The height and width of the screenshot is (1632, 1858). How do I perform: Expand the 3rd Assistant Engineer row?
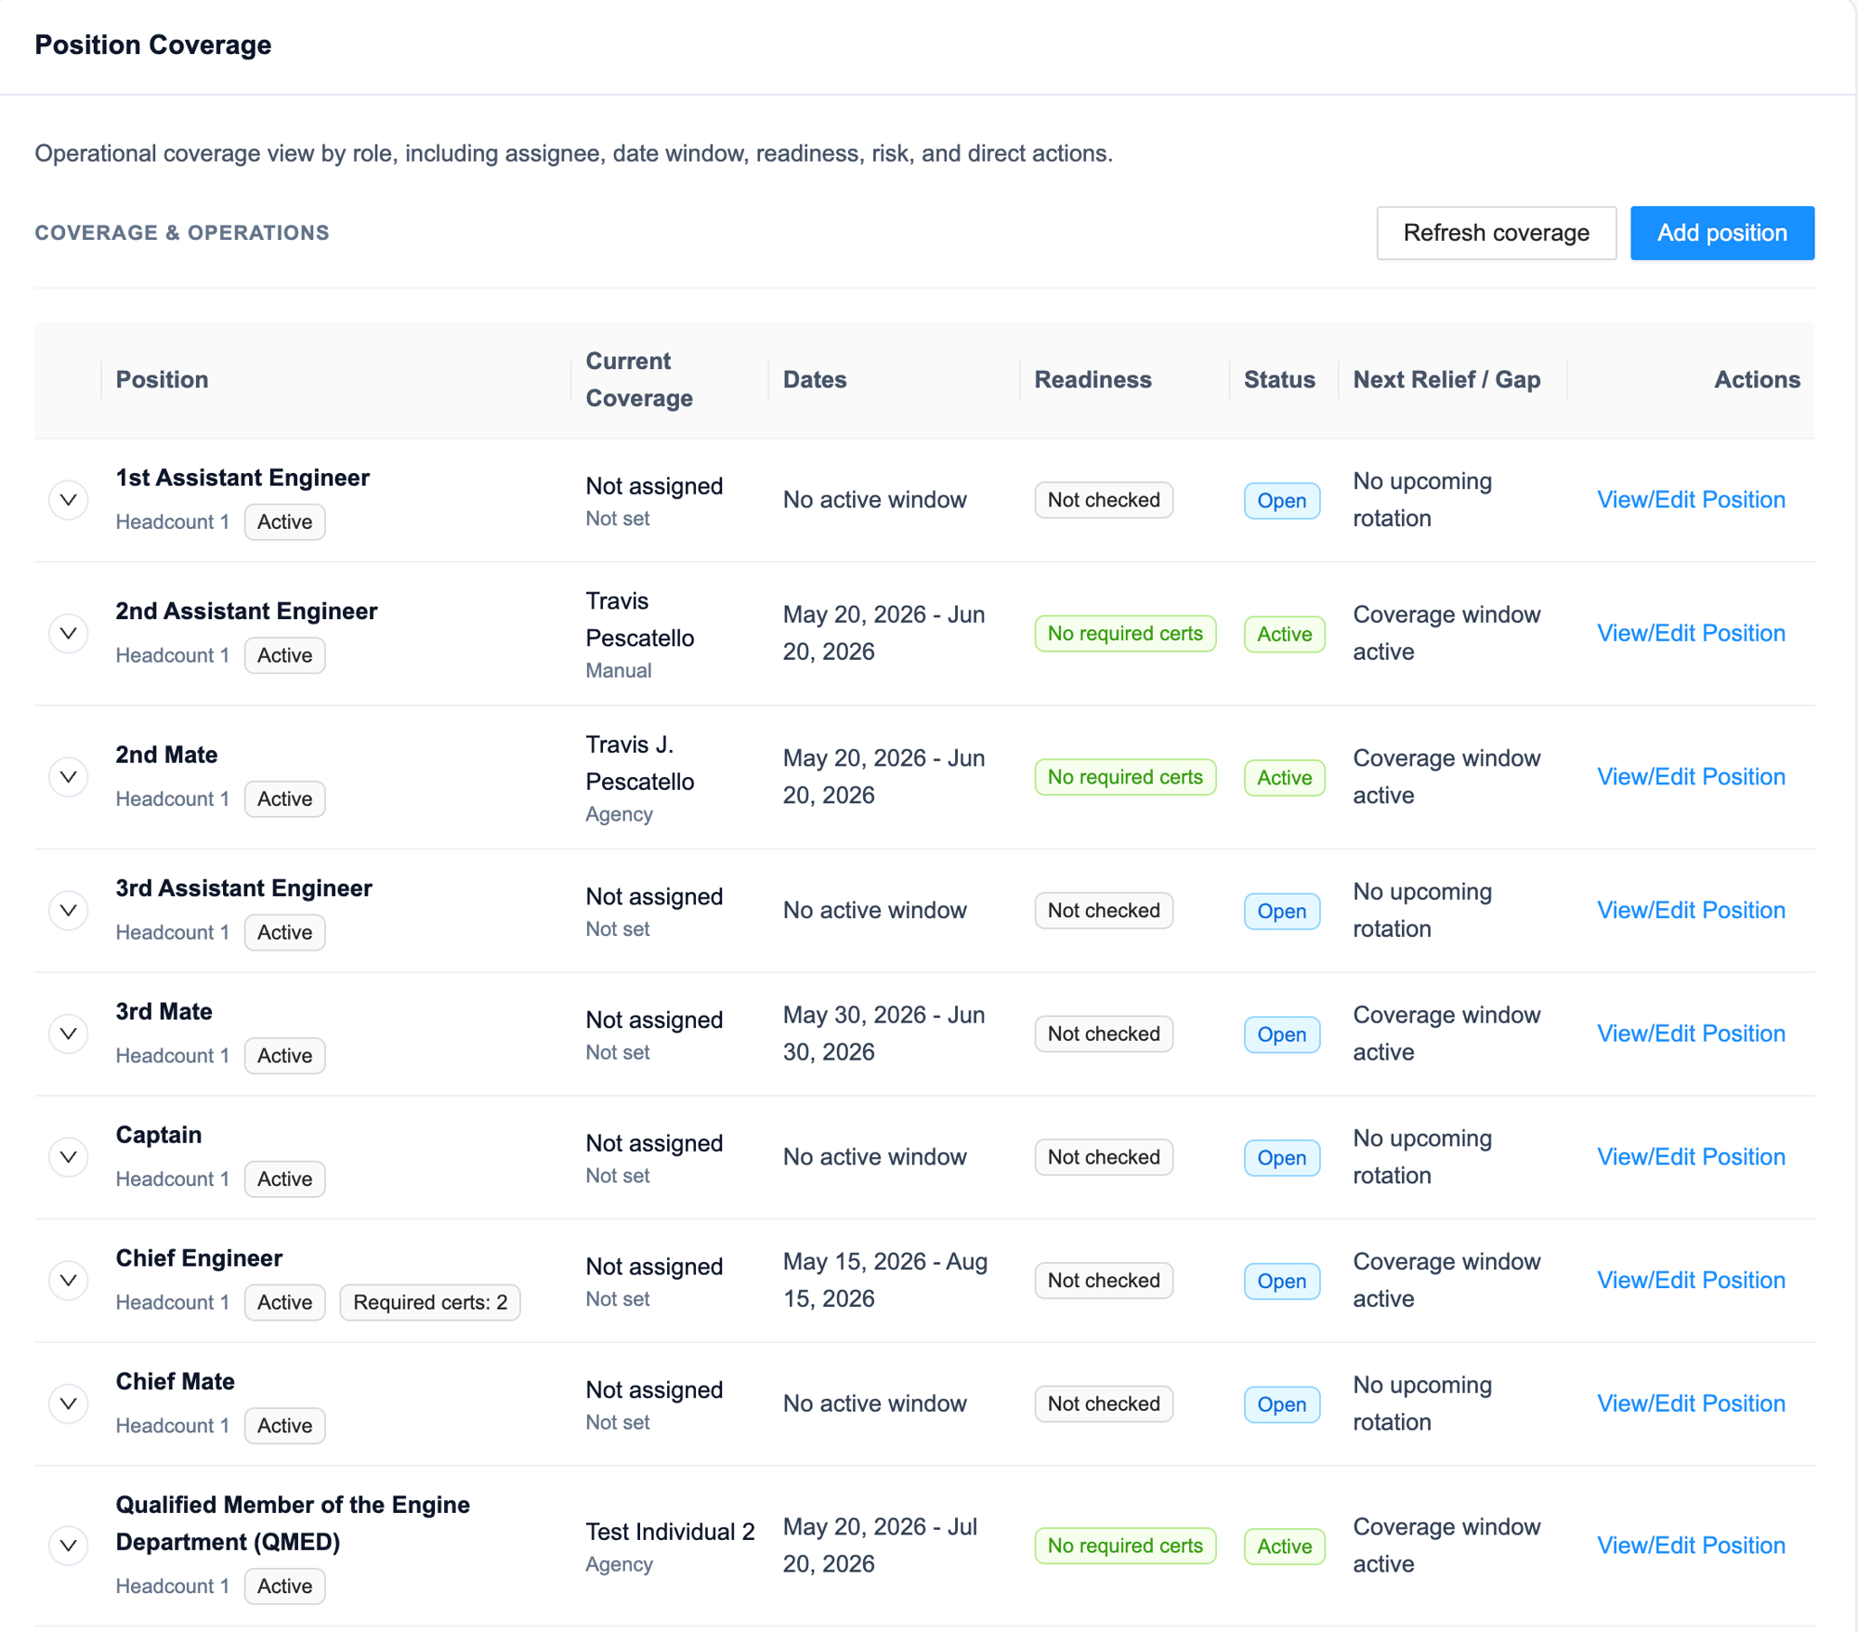[x=69, y=911]
